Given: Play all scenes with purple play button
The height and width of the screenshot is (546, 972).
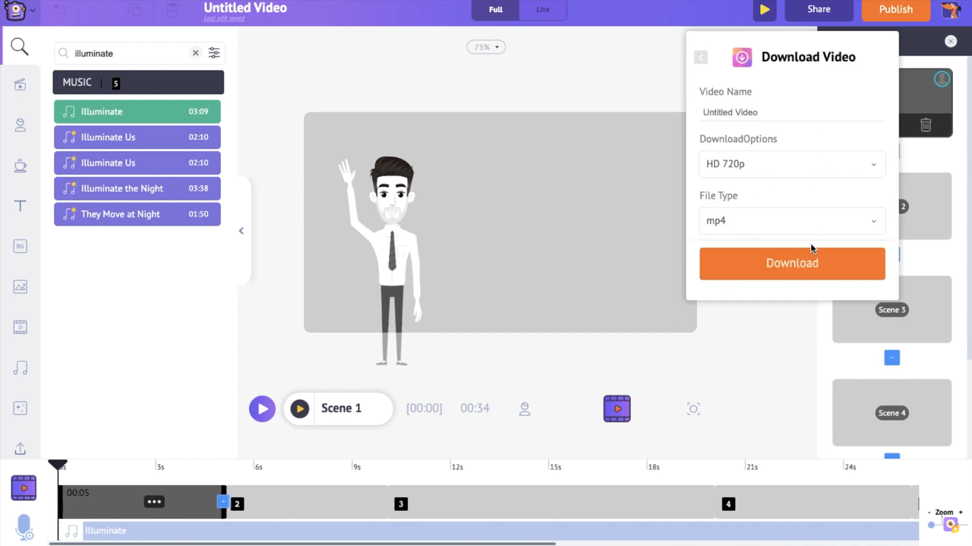Looking at the screenshot, I should tap(262, 409).
